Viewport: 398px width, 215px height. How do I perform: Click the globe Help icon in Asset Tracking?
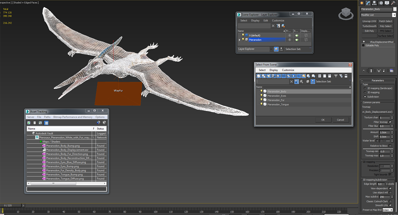98,123
